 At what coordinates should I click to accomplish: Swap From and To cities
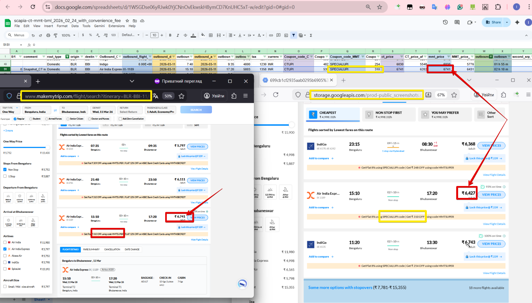pos(55,111)
